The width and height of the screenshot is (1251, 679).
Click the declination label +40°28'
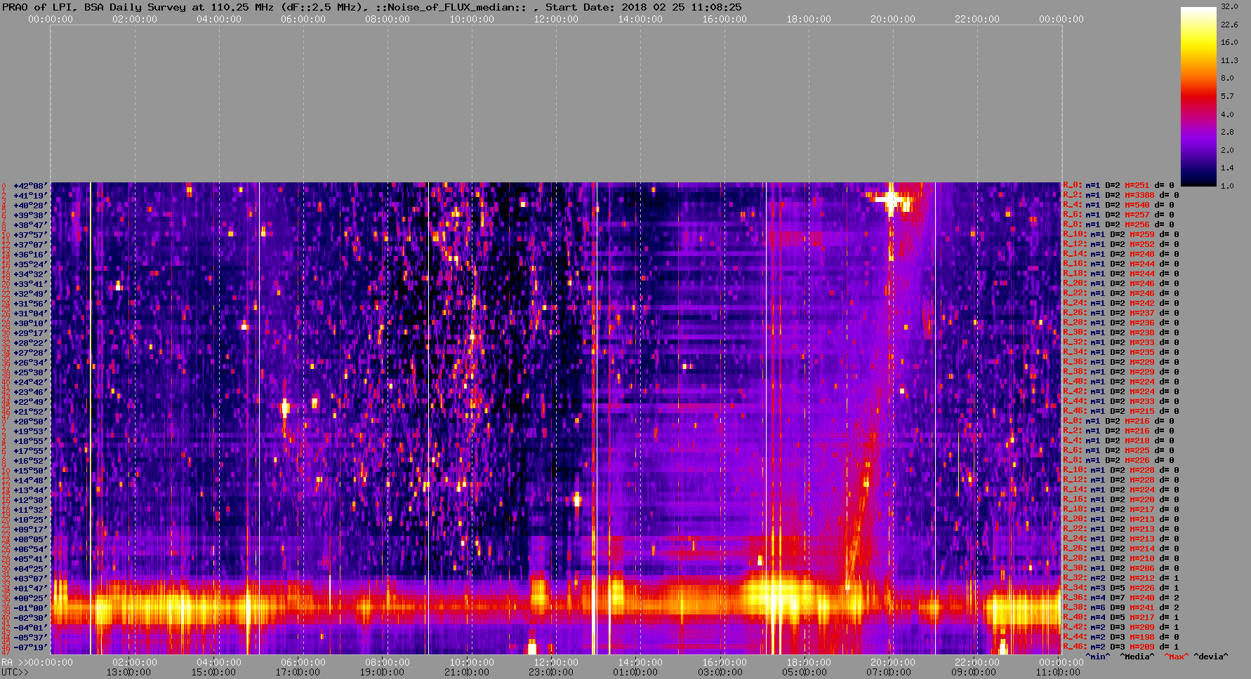click(30, 206)
